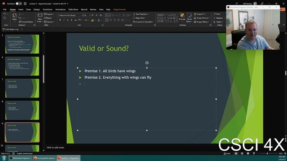Image resolution: width=287 pixels, height=161 pixels.
Task: Click the Redo icon
Action: click(x=5, y=18)
